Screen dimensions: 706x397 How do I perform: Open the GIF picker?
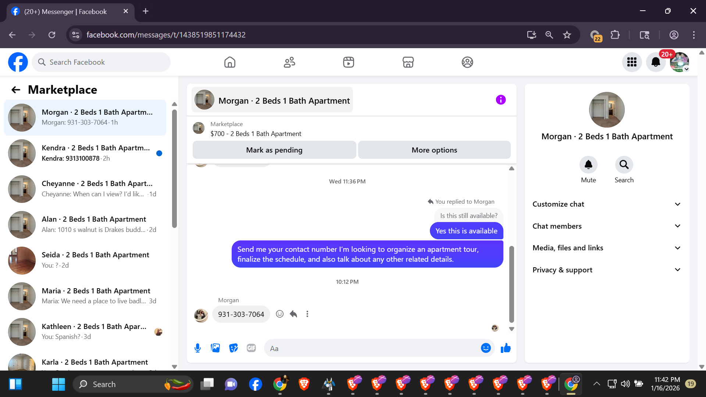pos(251,348)
